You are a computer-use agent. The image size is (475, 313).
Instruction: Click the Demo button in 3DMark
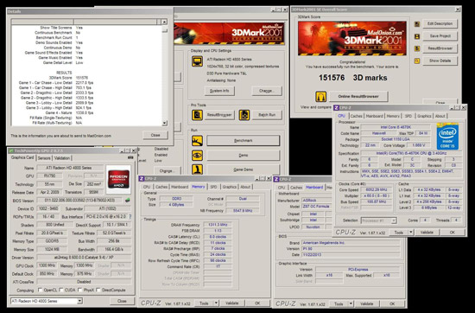[244, 156]
